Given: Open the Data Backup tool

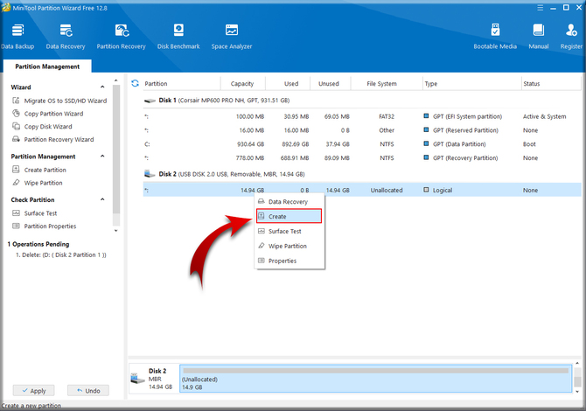Looking at the screenshot, I should (17, 36).
